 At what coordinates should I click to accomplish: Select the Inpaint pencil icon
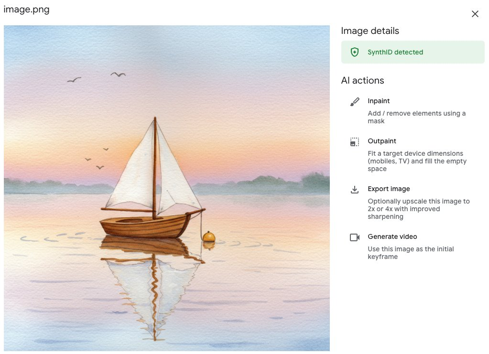point(354,101)
